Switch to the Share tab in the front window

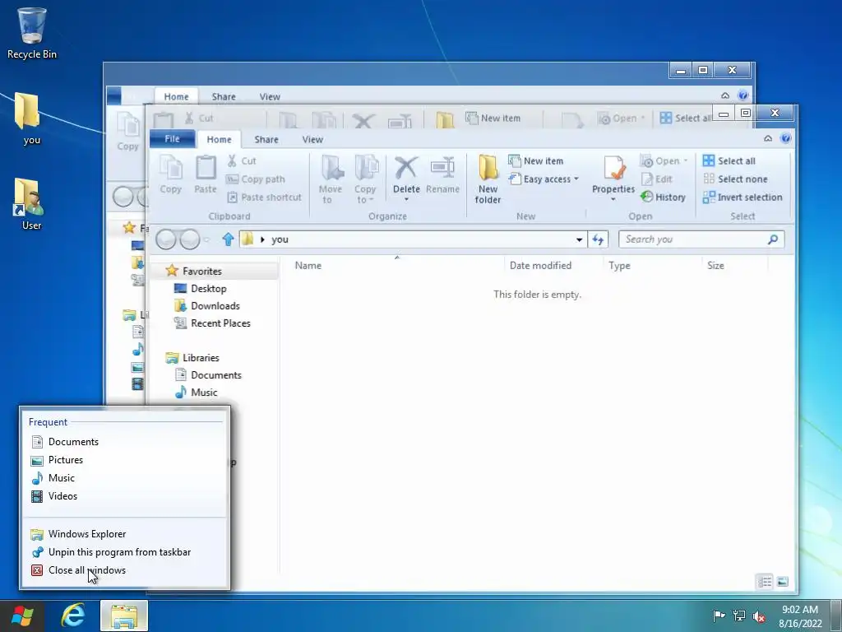click(266, 139)
